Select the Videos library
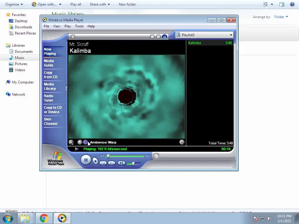 [17, 70]
